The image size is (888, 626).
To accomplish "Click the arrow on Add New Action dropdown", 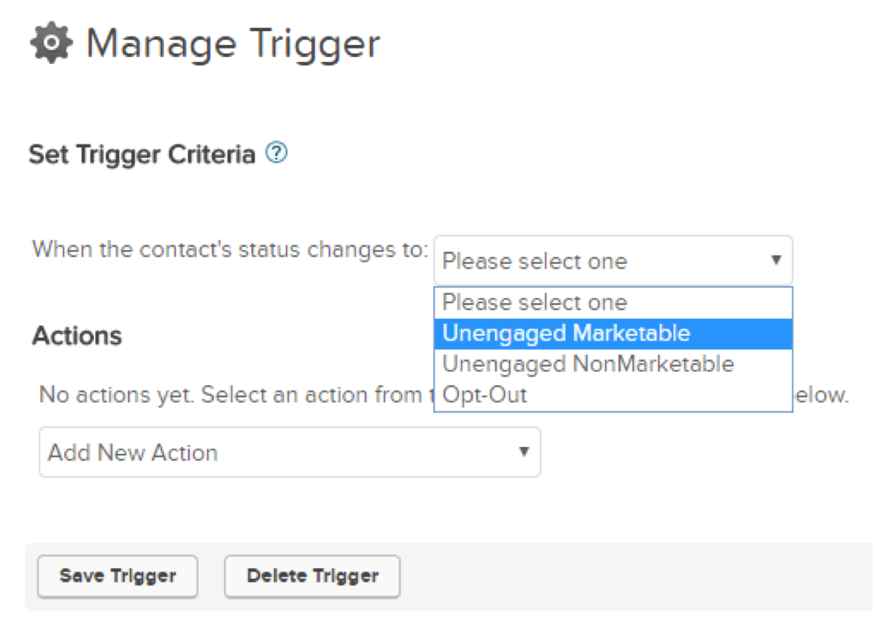I will [x=524, y=451].
